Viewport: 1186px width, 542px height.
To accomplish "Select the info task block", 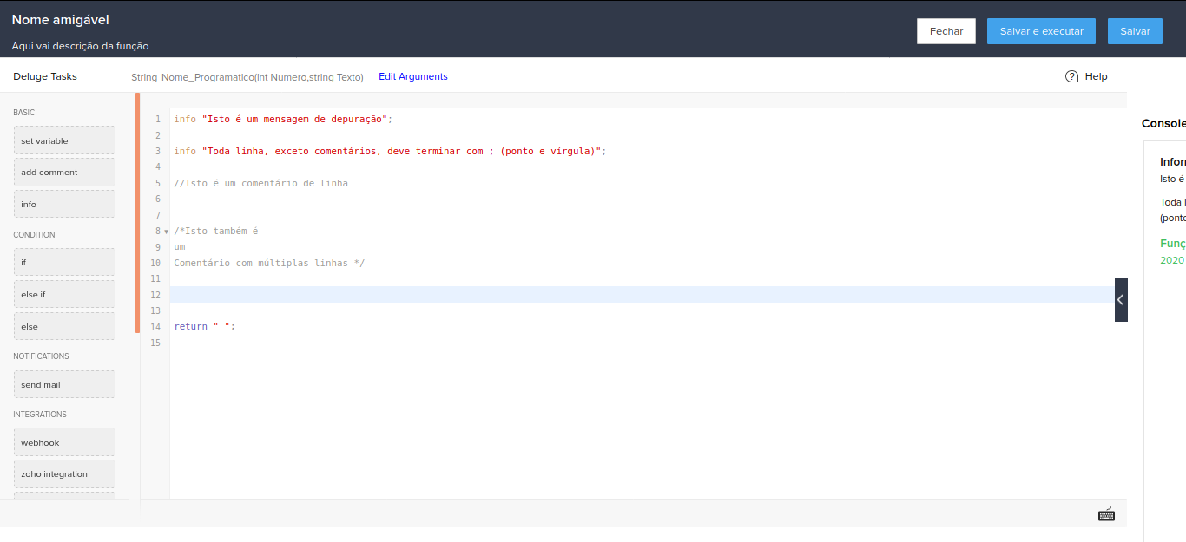I will pyautogui.click(x=64, y=204).
